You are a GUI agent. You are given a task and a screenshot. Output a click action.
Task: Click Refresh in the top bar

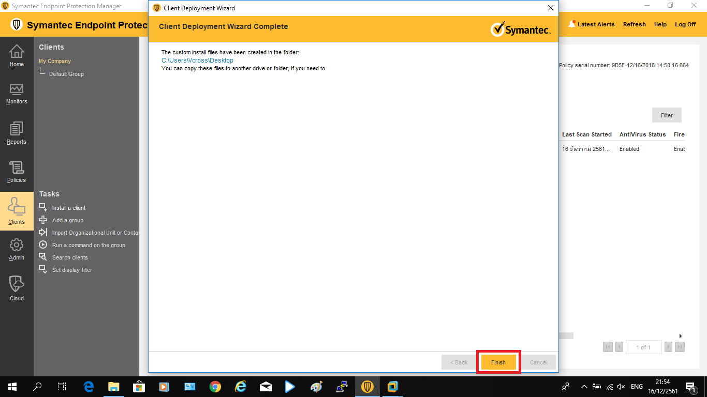point(634,24)
